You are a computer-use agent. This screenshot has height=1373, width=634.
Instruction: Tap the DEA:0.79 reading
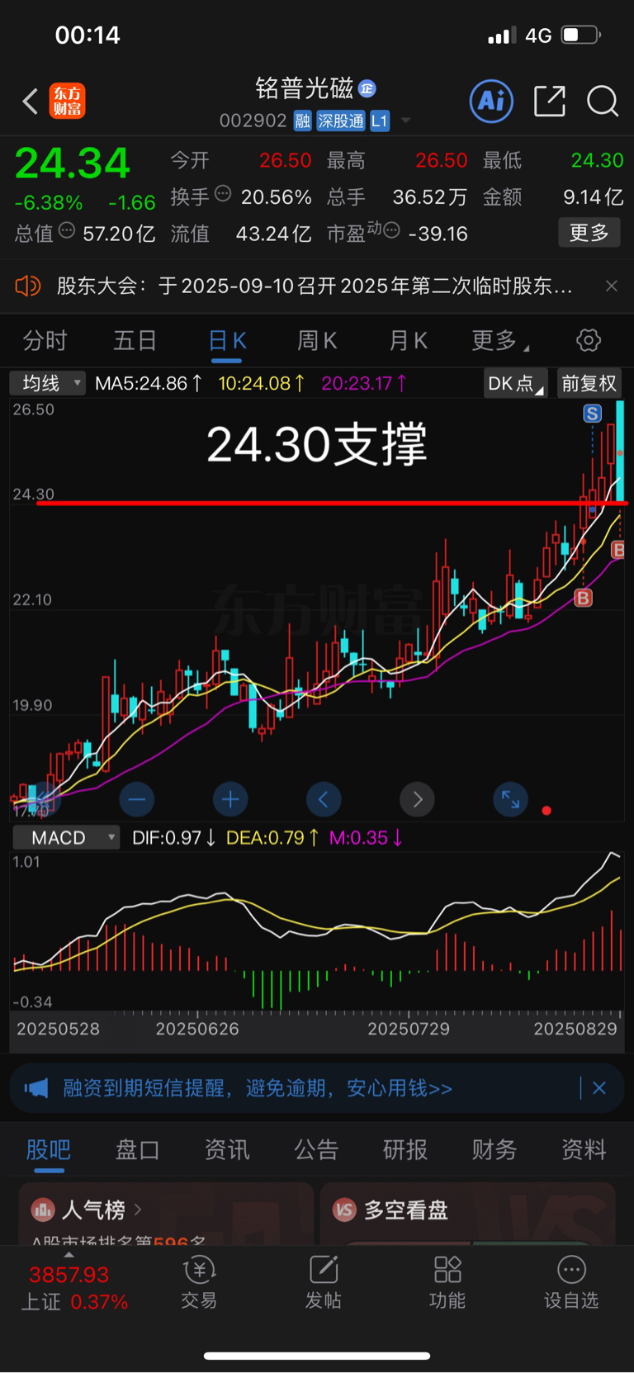[x=273, y=837]
